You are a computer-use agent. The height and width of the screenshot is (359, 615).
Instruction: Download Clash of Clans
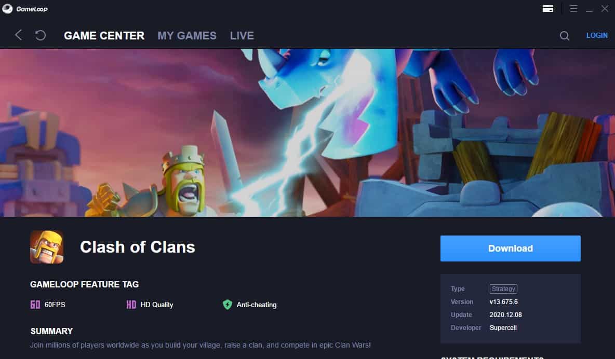510,248
